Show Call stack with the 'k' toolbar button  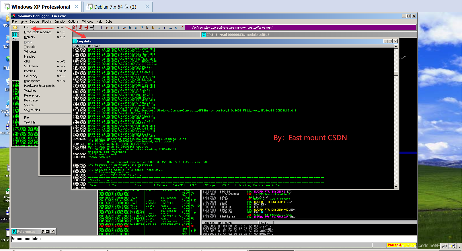[147, 28]
